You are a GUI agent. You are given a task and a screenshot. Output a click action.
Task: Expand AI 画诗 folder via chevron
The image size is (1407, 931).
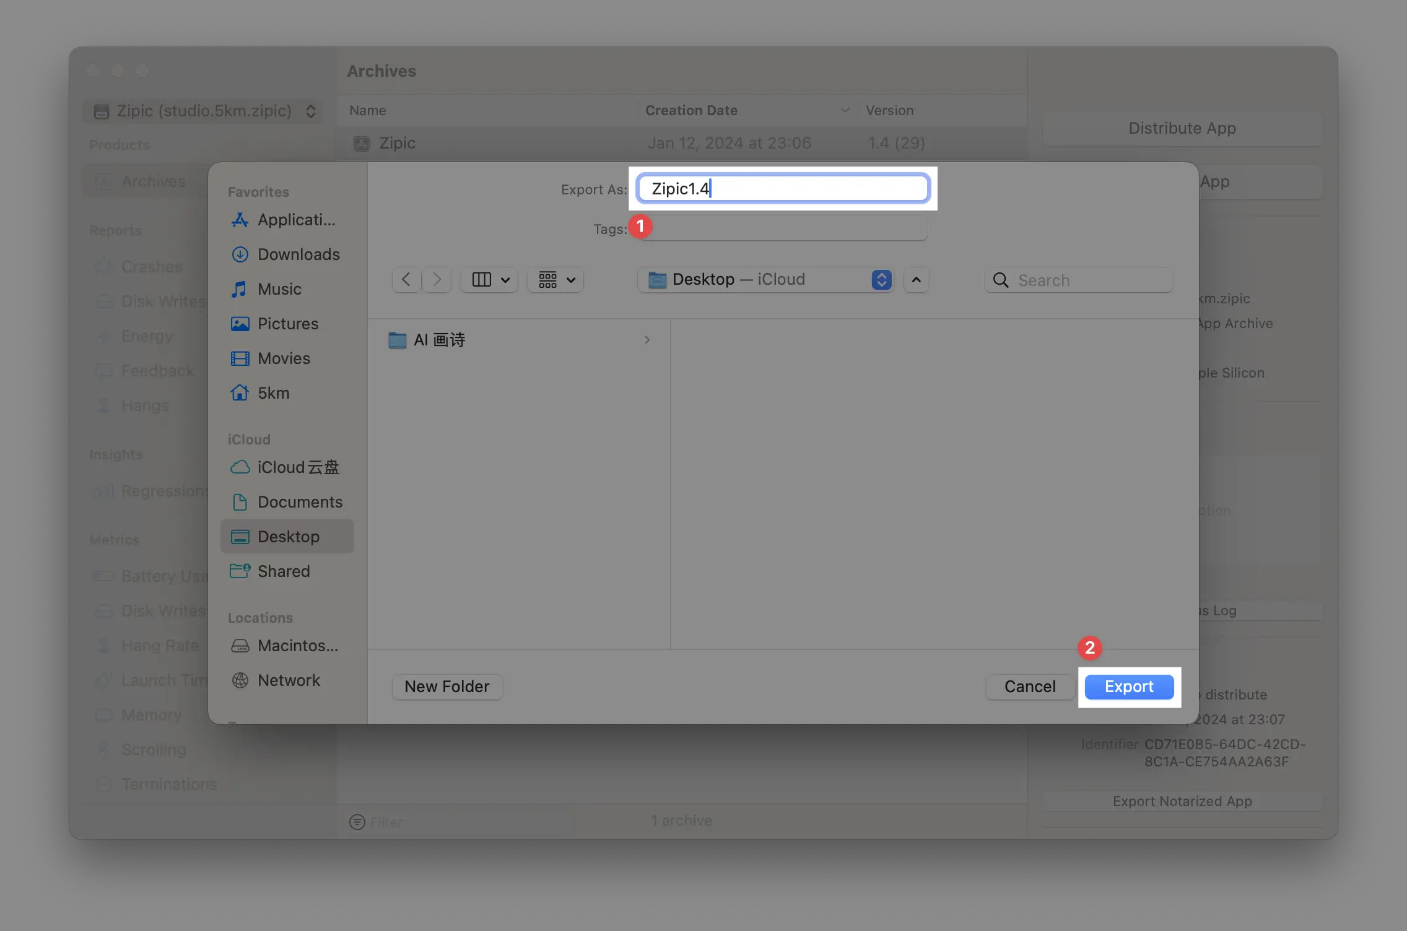coord(647,340)
